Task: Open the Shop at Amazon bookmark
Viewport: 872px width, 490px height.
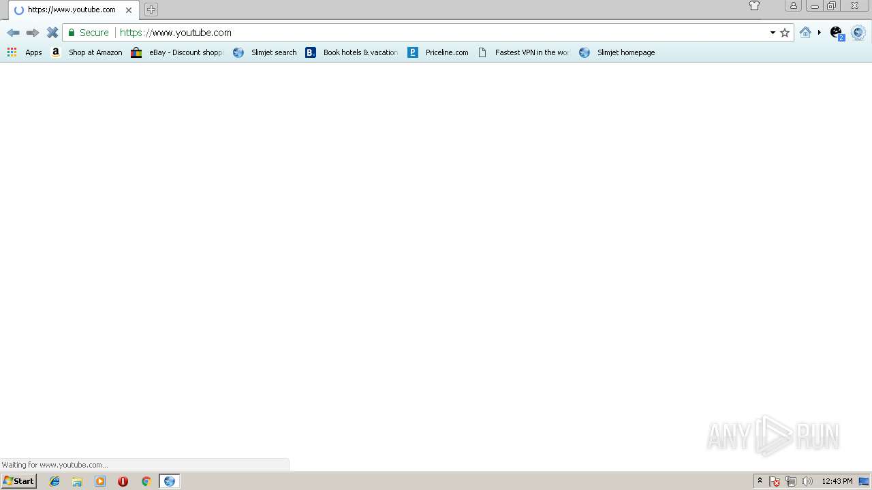Action: point(95,52)
